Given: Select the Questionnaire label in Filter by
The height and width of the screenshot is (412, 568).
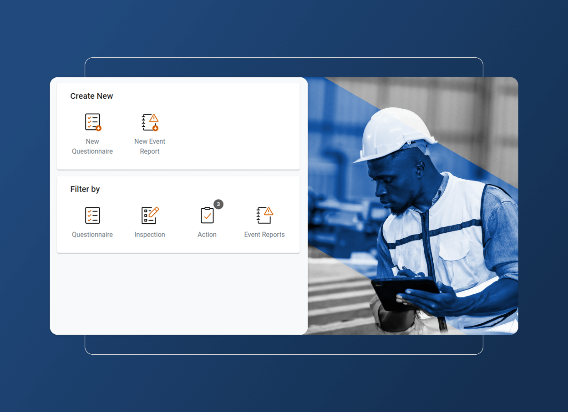Looking at the screenshot, I should [x=92, y=234].
